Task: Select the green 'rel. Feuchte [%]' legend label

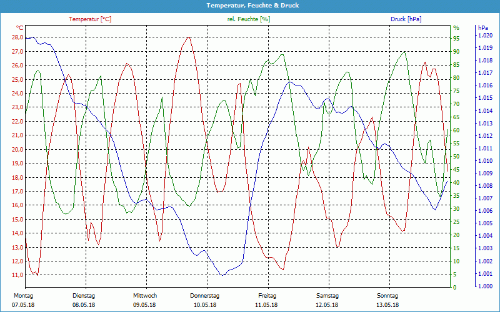Action: pos(248,19)
